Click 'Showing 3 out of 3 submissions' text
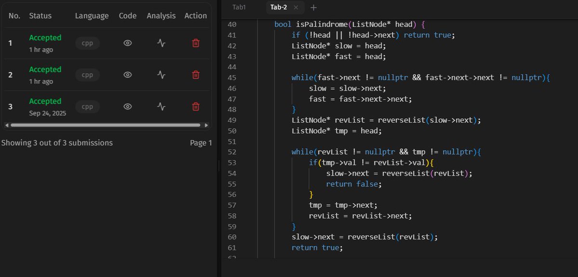 coord(57,143)
